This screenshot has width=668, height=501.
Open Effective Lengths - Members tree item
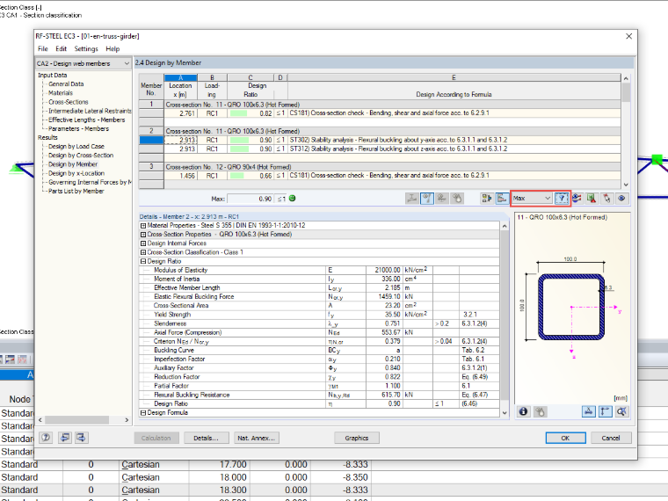(86, 120)
